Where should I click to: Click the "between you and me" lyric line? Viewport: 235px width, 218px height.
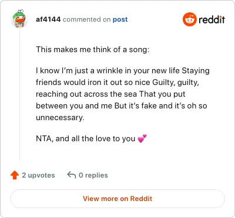[74, 105]
